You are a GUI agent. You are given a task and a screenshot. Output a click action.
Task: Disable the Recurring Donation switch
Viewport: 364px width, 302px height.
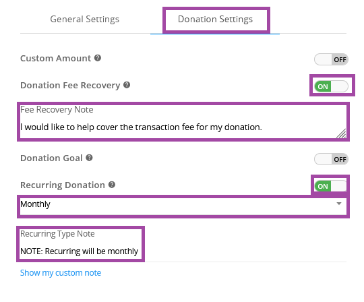330,186
